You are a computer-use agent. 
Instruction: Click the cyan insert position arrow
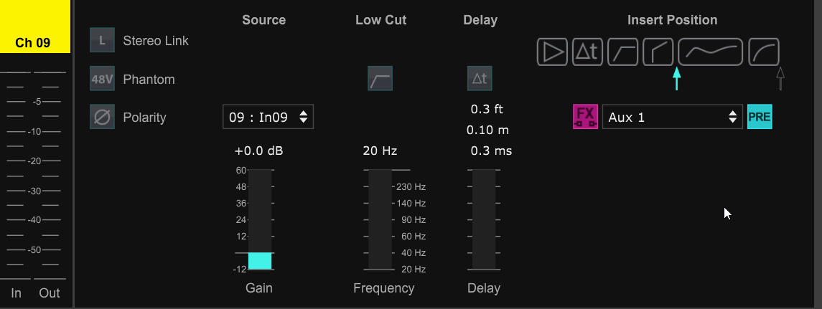point(677,79)
